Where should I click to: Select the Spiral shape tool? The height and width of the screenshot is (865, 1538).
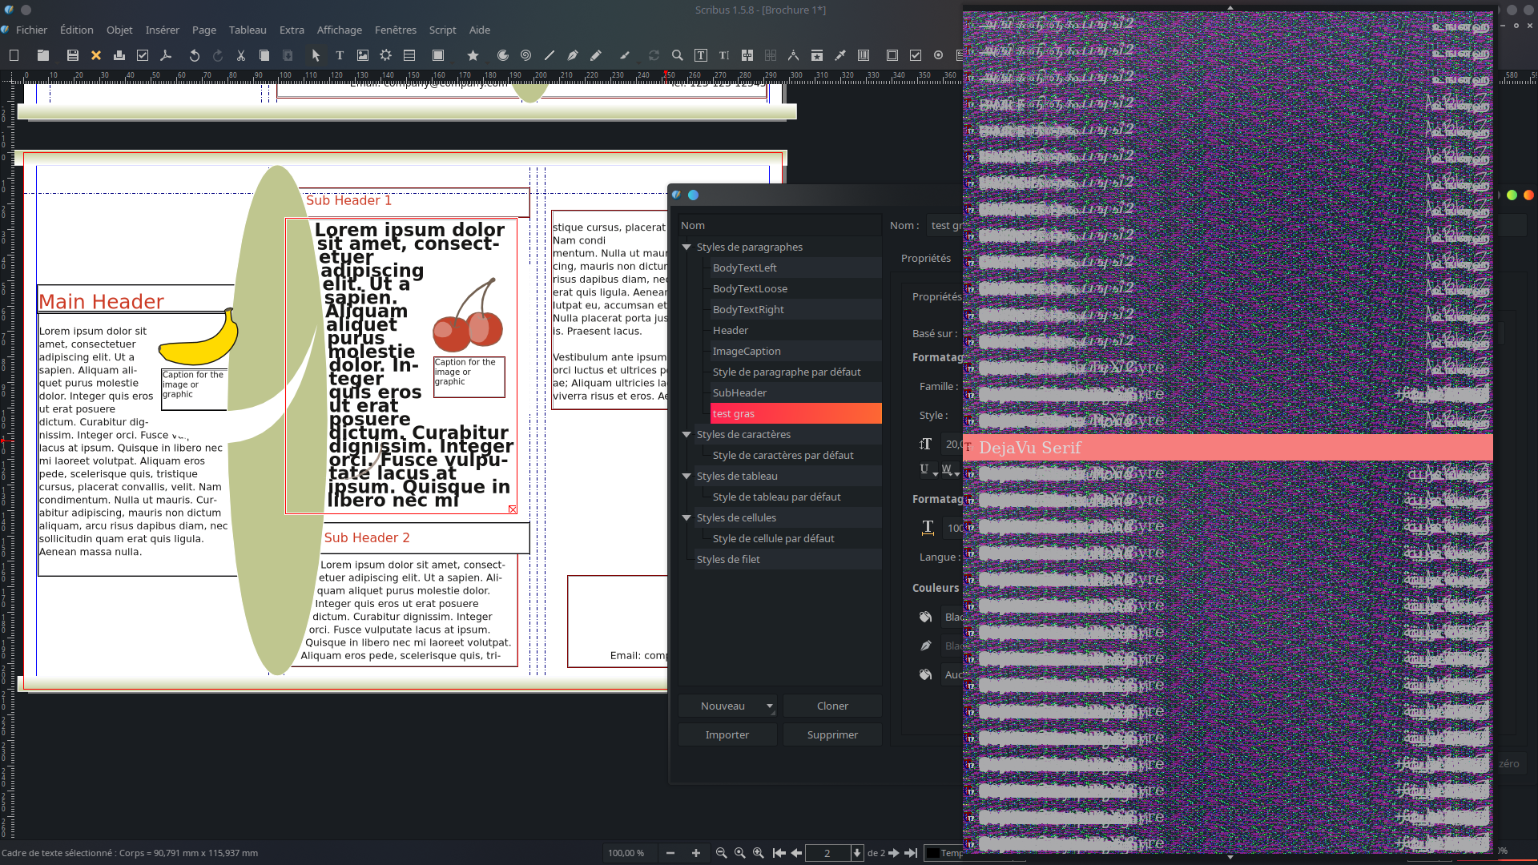click(525, 55)
